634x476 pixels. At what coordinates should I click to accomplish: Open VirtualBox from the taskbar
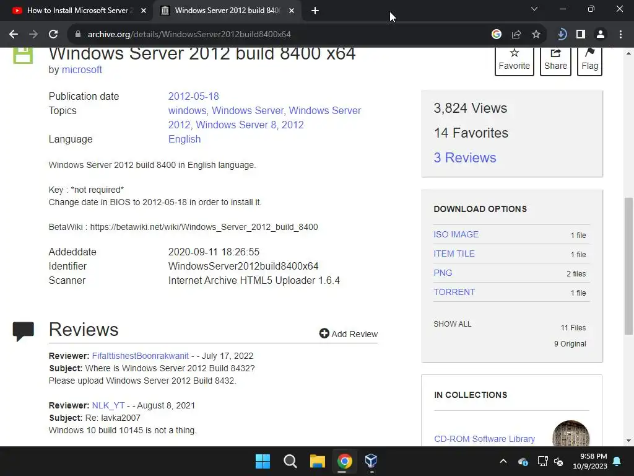371,461
